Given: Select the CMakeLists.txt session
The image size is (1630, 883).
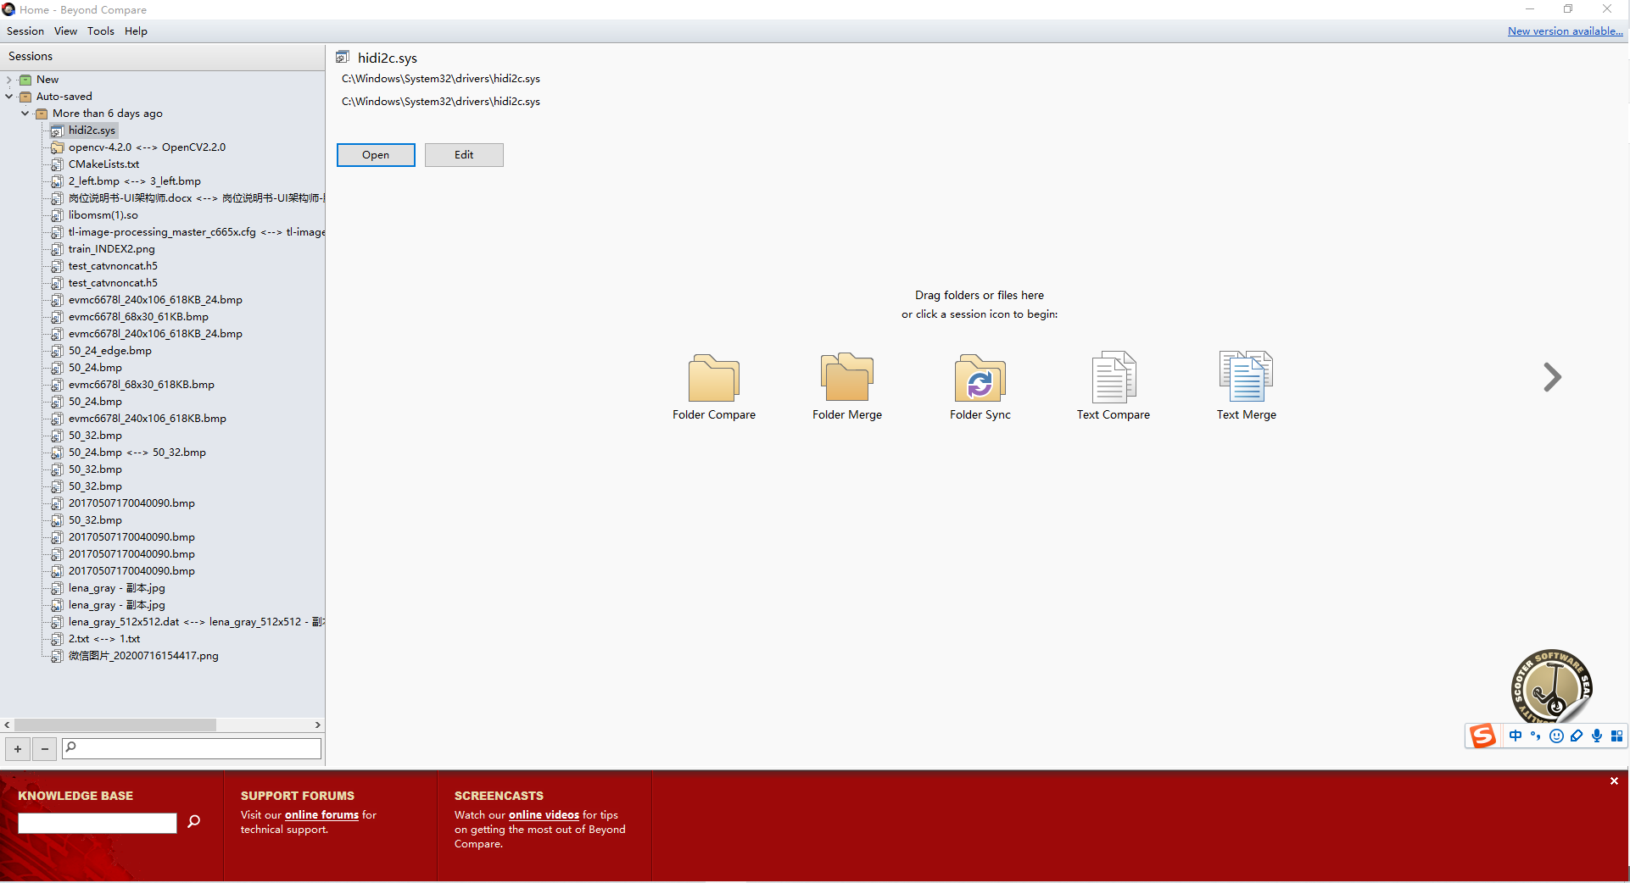Looking at the screenshot, I should click(x=103, y=164).
